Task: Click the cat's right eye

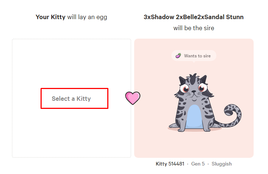Action: pos(202,88)
